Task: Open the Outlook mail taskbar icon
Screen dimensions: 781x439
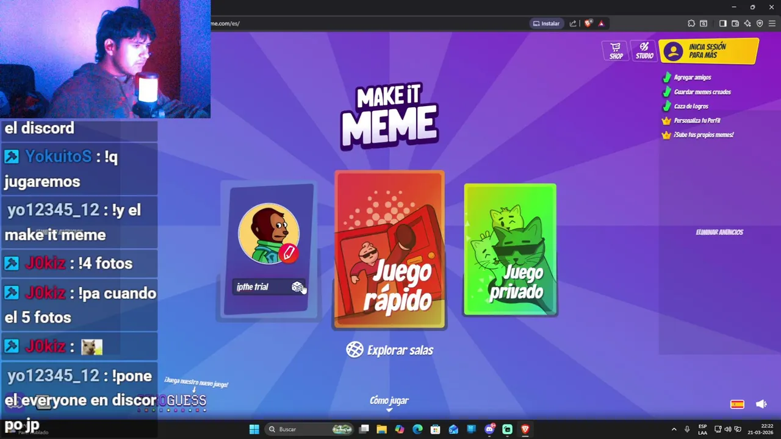Action: coord(453,429)
